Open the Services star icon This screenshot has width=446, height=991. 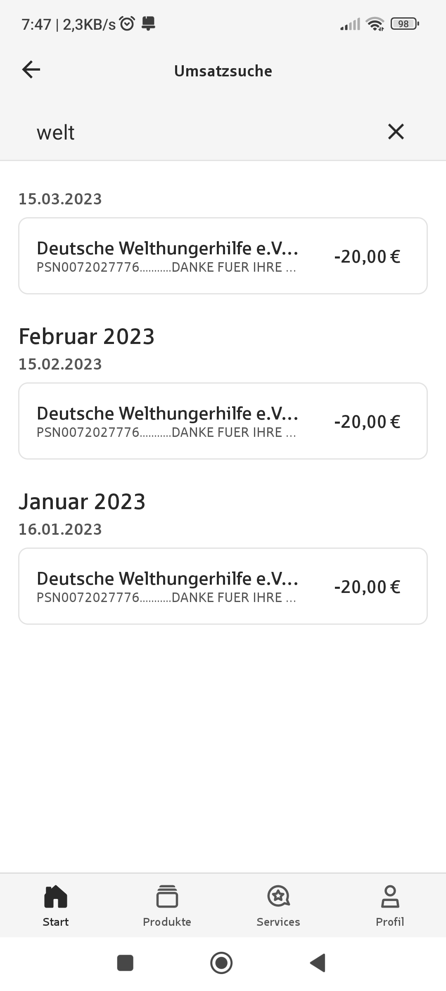click(x=278, y=897)
